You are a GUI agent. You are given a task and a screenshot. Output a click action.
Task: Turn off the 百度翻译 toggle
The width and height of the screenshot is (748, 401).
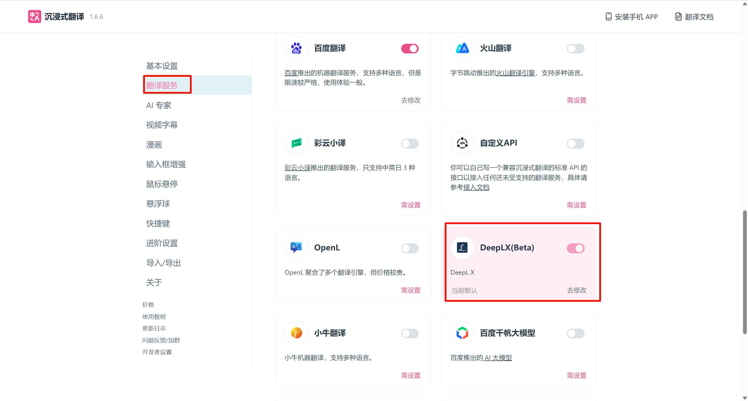coord(410,49)
